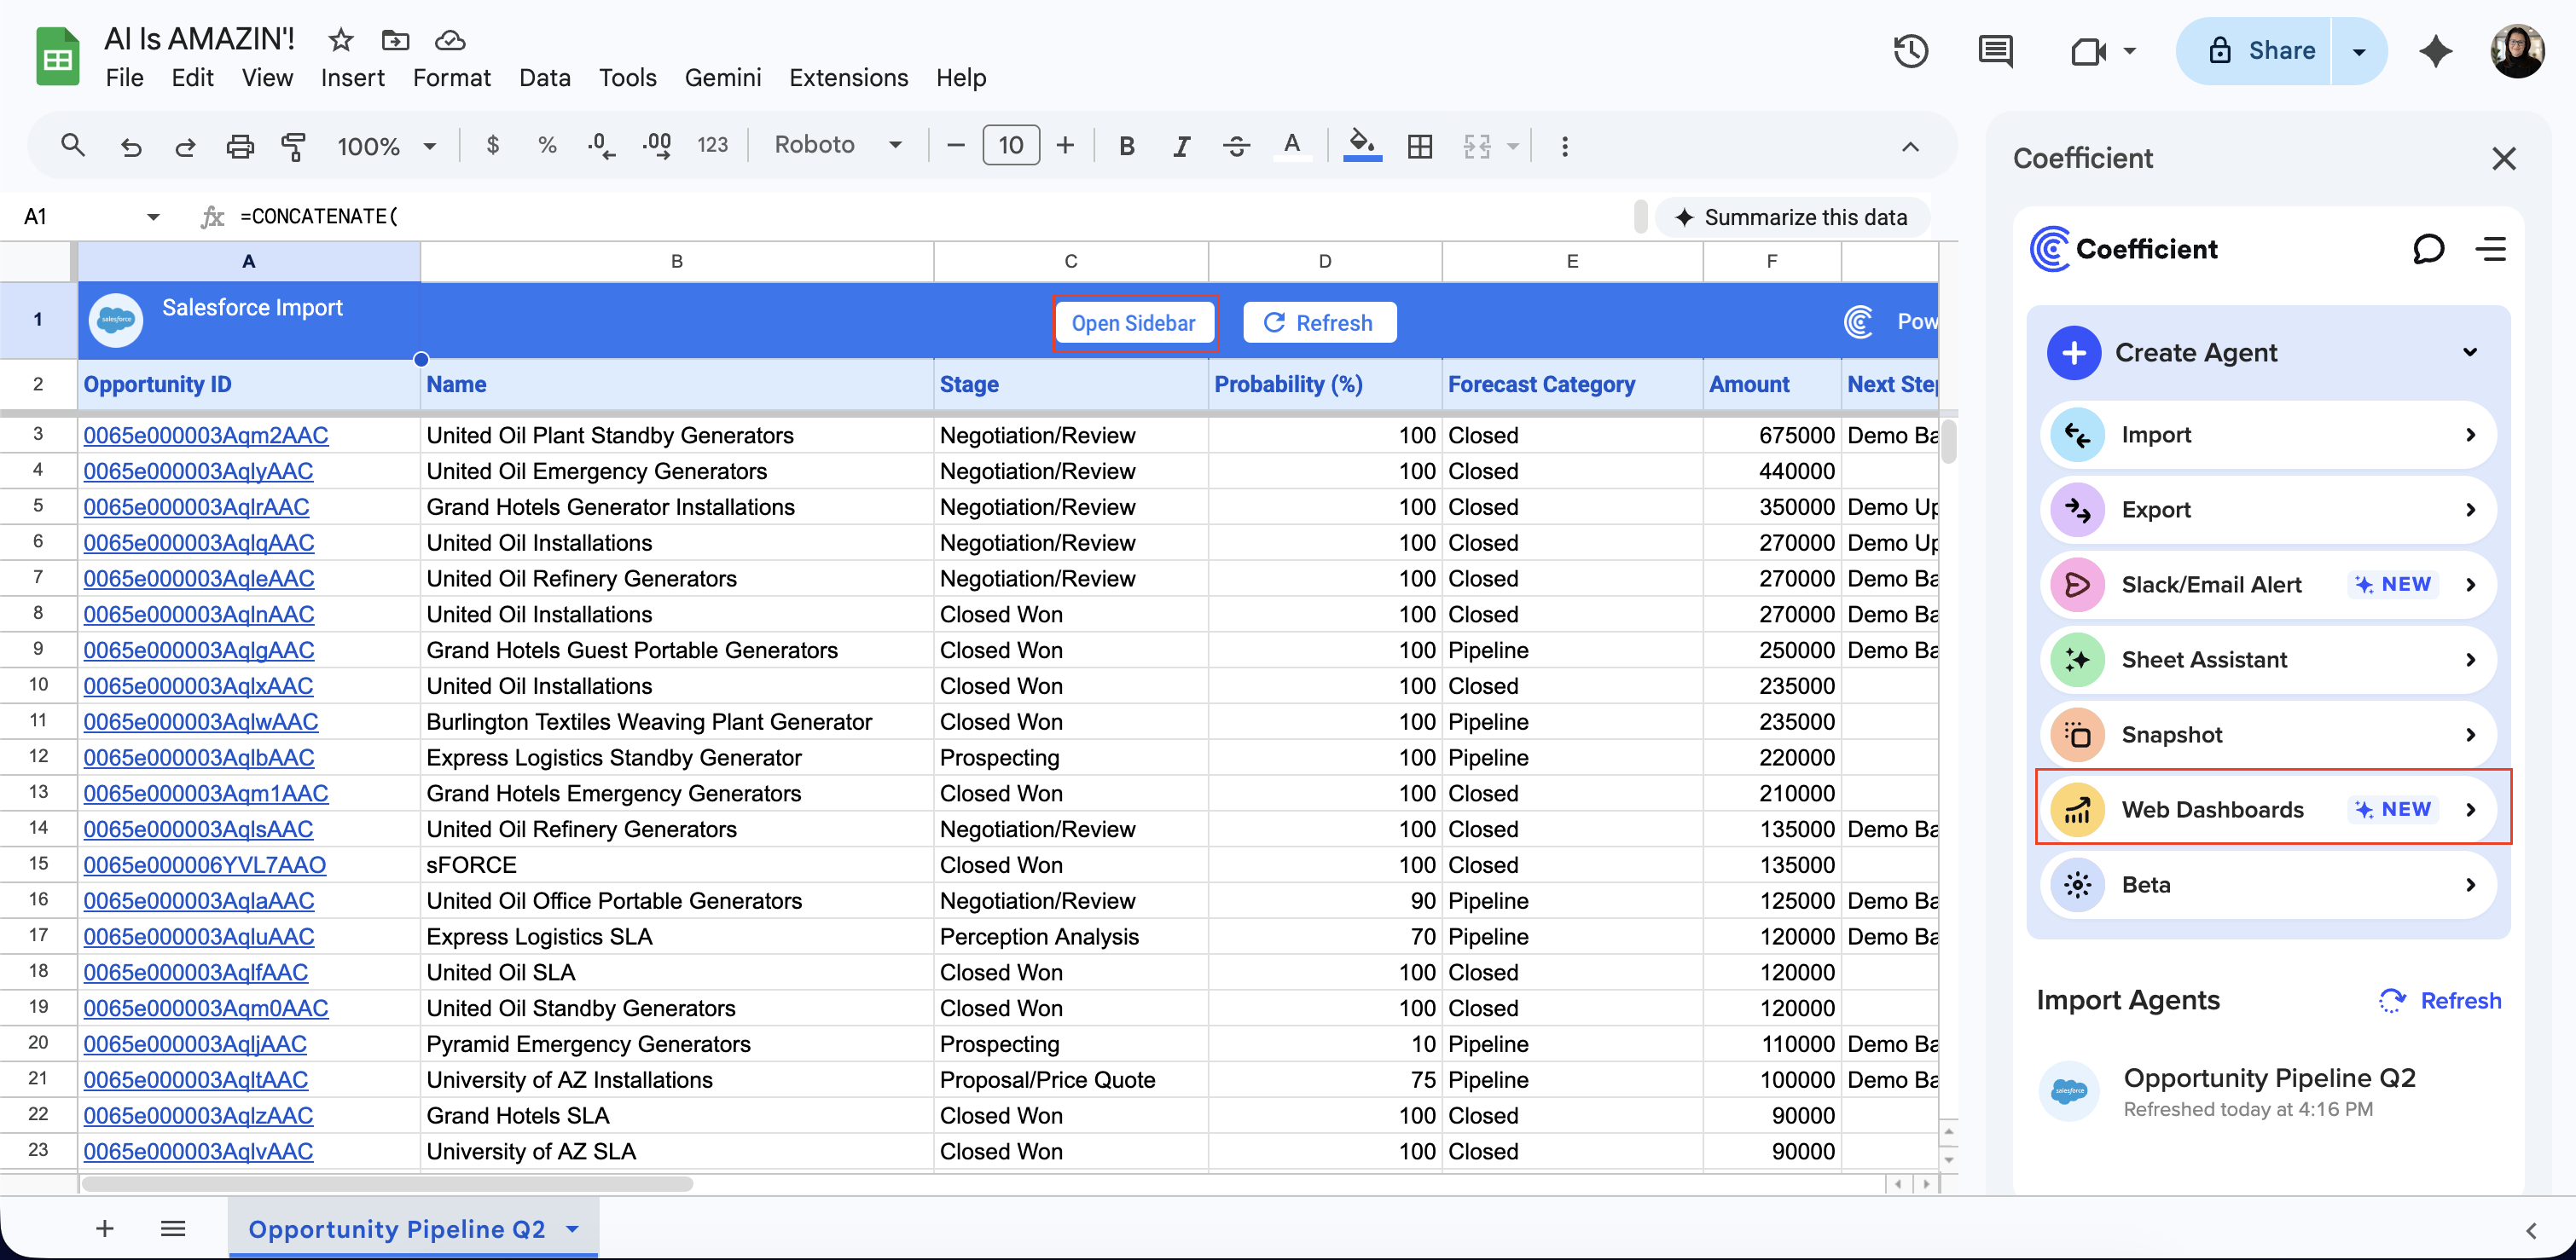
Task: Open more number formats (123)
Action: (712, 146)
